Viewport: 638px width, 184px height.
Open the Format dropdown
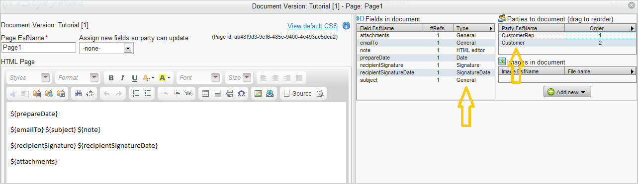click(77, 78)
